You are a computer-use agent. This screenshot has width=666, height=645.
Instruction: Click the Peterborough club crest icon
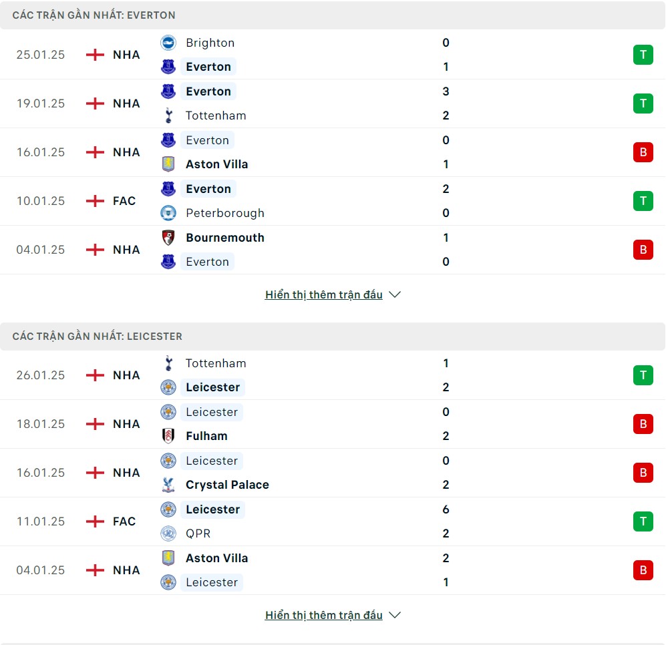(168, 213)
